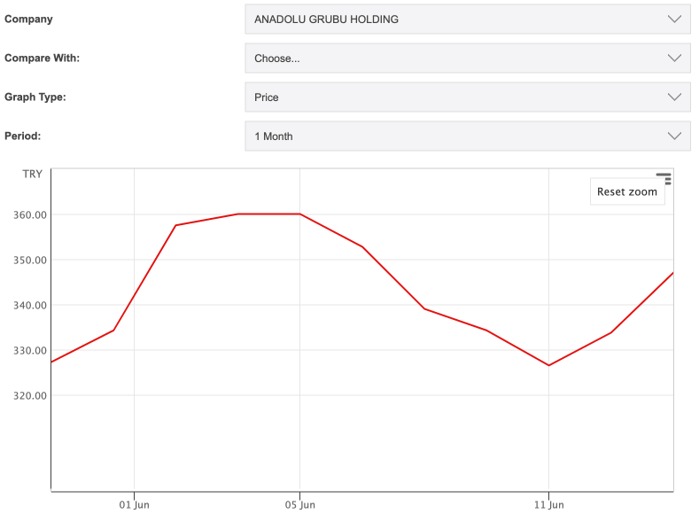Click the Compare With chevron arrow

[674, 58]
